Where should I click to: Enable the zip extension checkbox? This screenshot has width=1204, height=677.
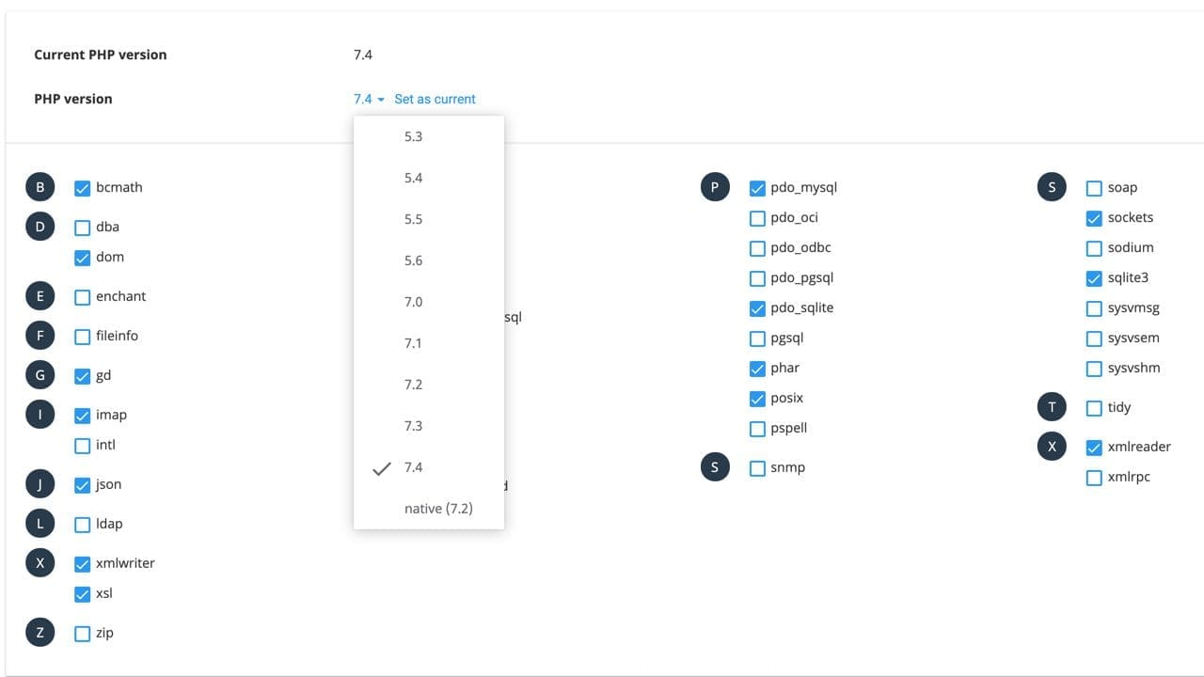coord(83,634)
